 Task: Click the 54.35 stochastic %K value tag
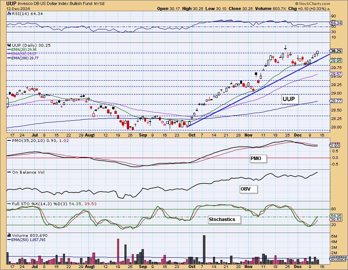[x=336, y=216]
